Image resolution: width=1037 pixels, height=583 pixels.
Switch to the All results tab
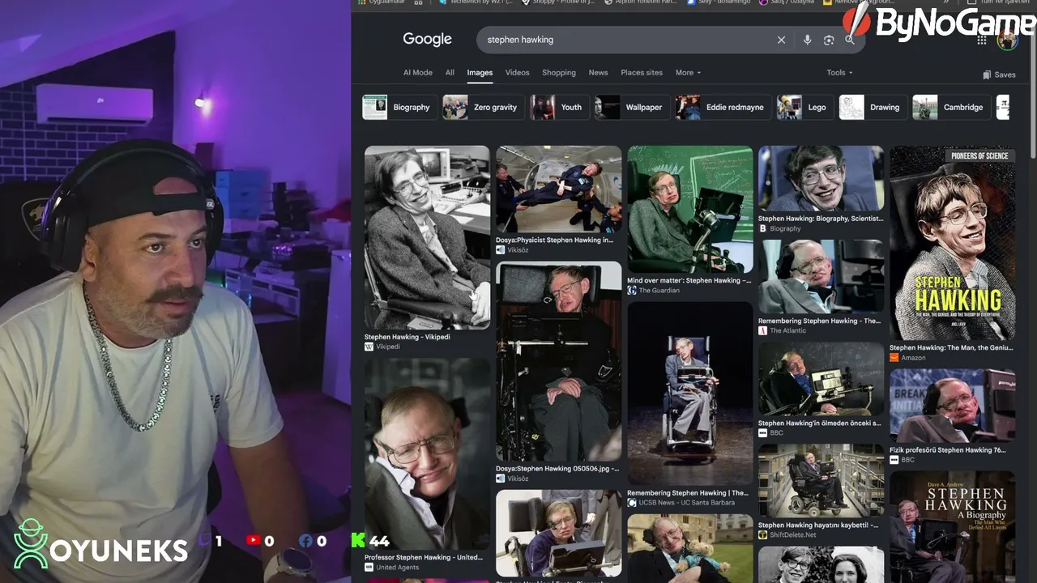point(450,73)
